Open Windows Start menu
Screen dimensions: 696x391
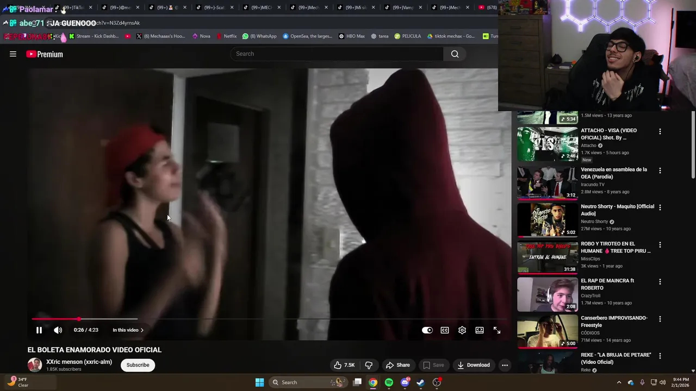point(260,382)
